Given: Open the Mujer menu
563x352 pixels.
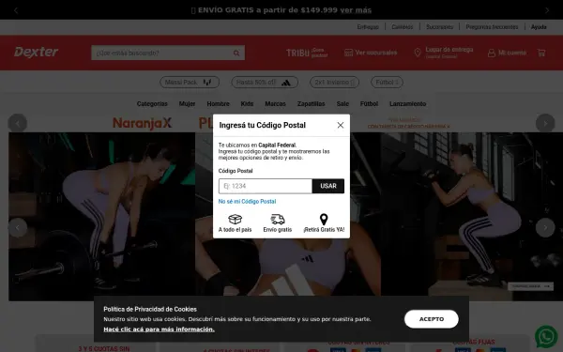Looking at the screenshot, I should (x=187, y=104).
